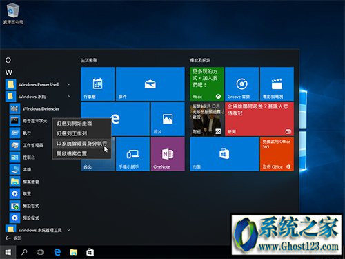Open the Calendar (行事曆) tile
The width and height of the screenshot is (345, 259).
(98, 84)
